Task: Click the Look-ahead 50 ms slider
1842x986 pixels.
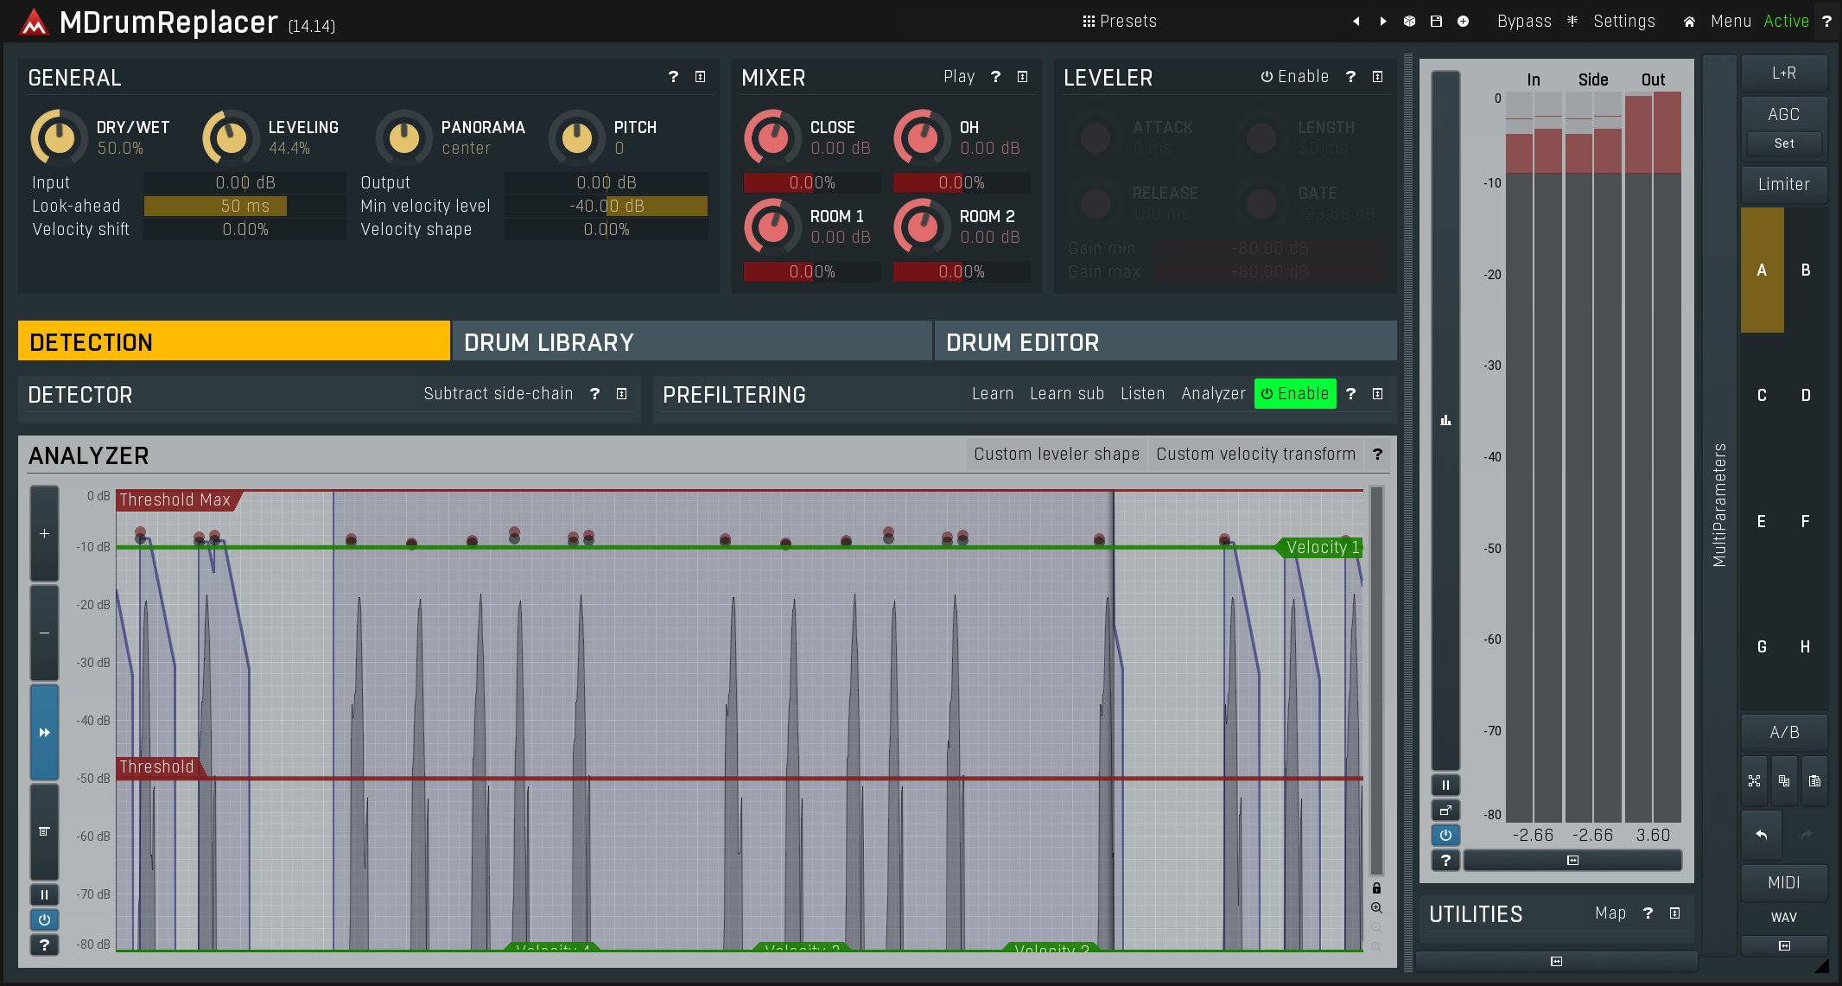Action: tap(245, 206)
